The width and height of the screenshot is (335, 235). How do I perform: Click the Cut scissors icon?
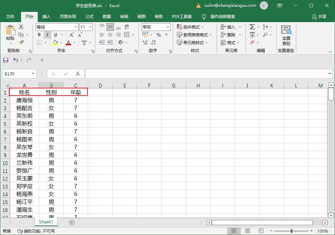click(21, 27)
